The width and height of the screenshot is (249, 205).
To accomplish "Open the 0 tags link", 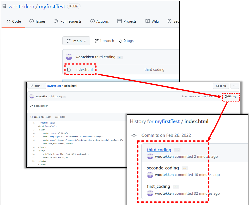I will 126,41.
